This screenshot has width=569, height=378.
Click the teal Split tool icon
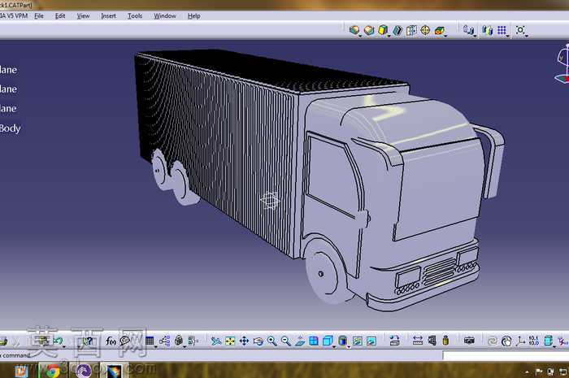click(x=397, y=30)
